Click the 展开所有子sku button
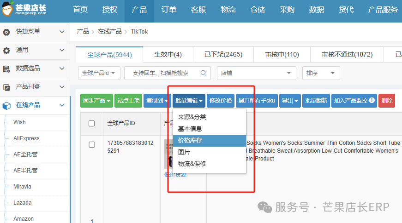This screenshot has height=223, width=402. coord(257,101)
